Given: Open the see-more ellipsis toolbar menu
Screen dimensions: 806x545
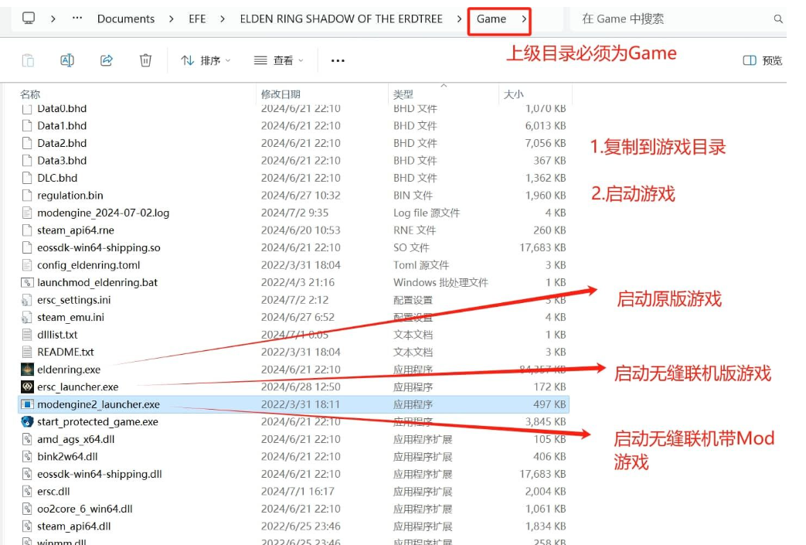Looking at the screenshot, I should (338, 60).
